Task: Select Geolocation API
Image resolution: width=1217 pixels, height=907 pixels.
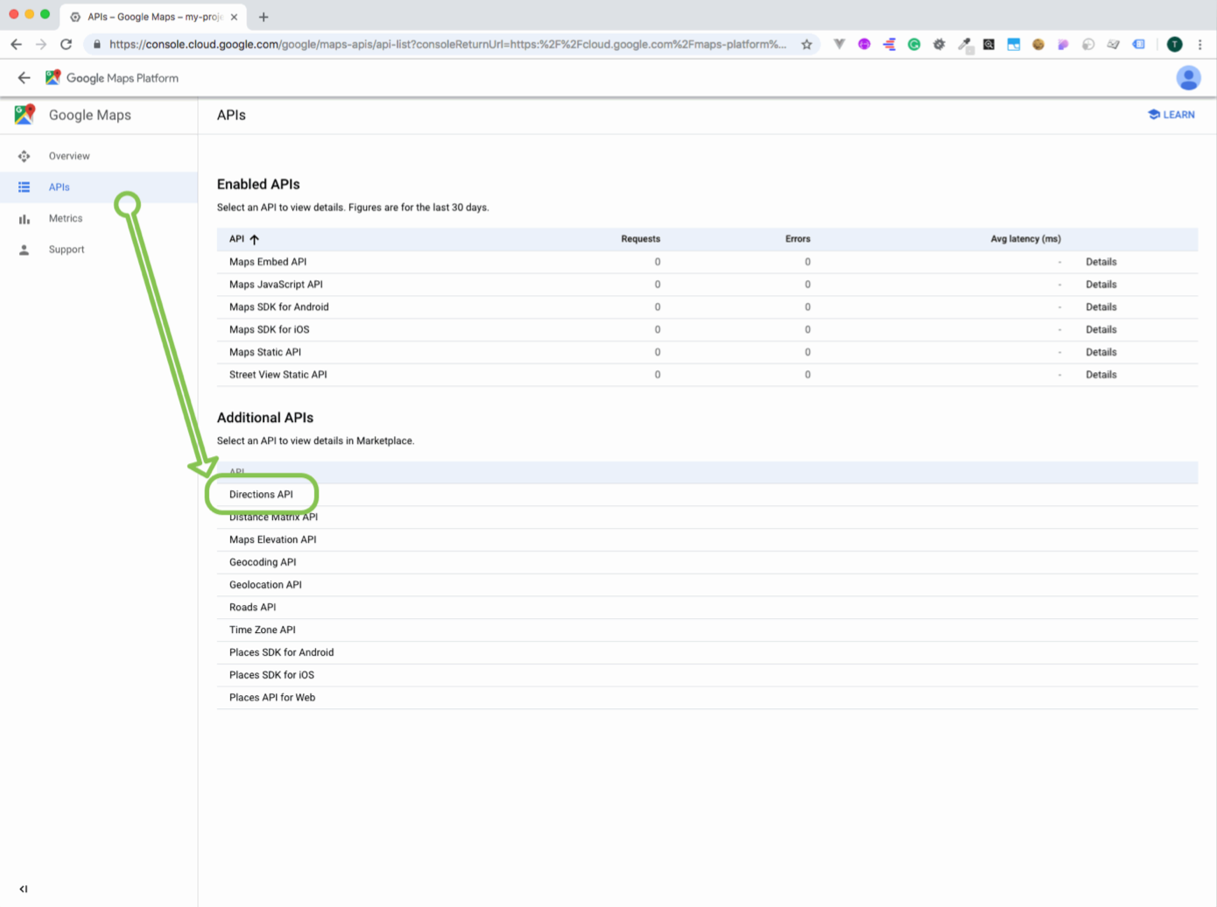Action: click(707, 585)
